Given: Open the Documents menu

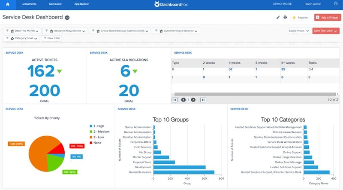Looking at the screenshot, I should [29, 4].
